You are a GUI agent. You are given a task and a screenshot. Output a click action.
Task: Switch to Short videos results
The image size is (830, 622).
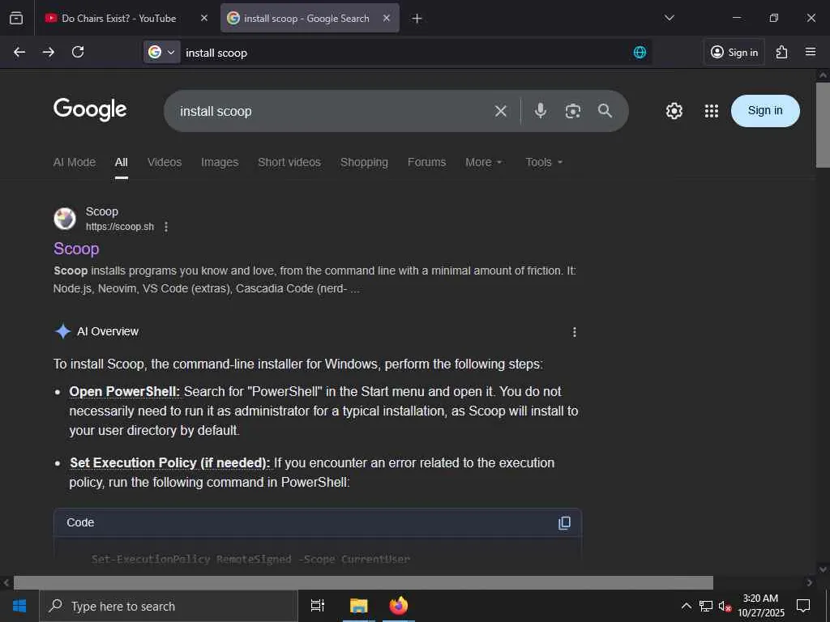click(289, 162)
